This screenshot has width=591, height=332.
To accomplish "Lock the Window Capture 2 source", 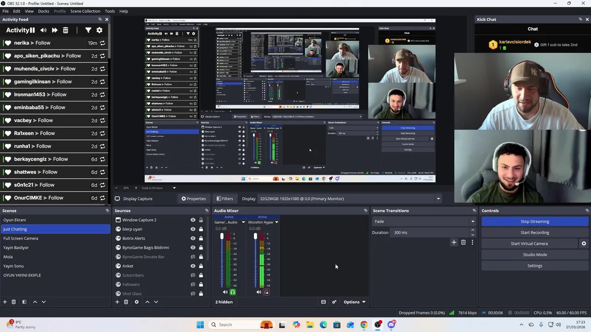I will (201, 220).
